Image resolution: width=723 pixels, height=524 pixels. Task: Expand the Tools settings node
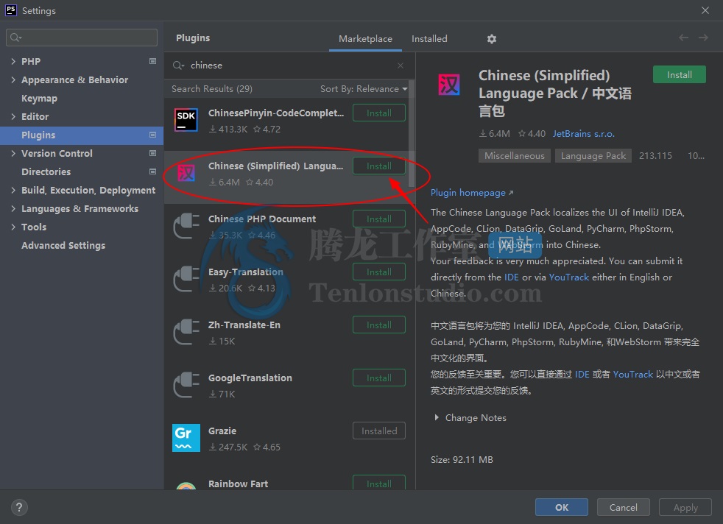click(13, 227)
